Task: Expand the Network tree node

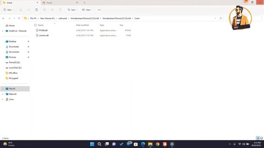Action: click(x=3, y=94)
